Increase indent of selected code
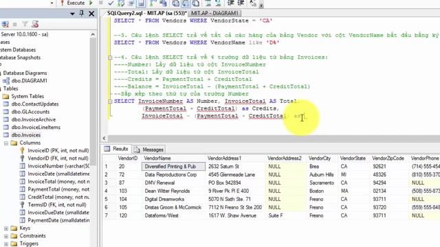 click(241, 3)
